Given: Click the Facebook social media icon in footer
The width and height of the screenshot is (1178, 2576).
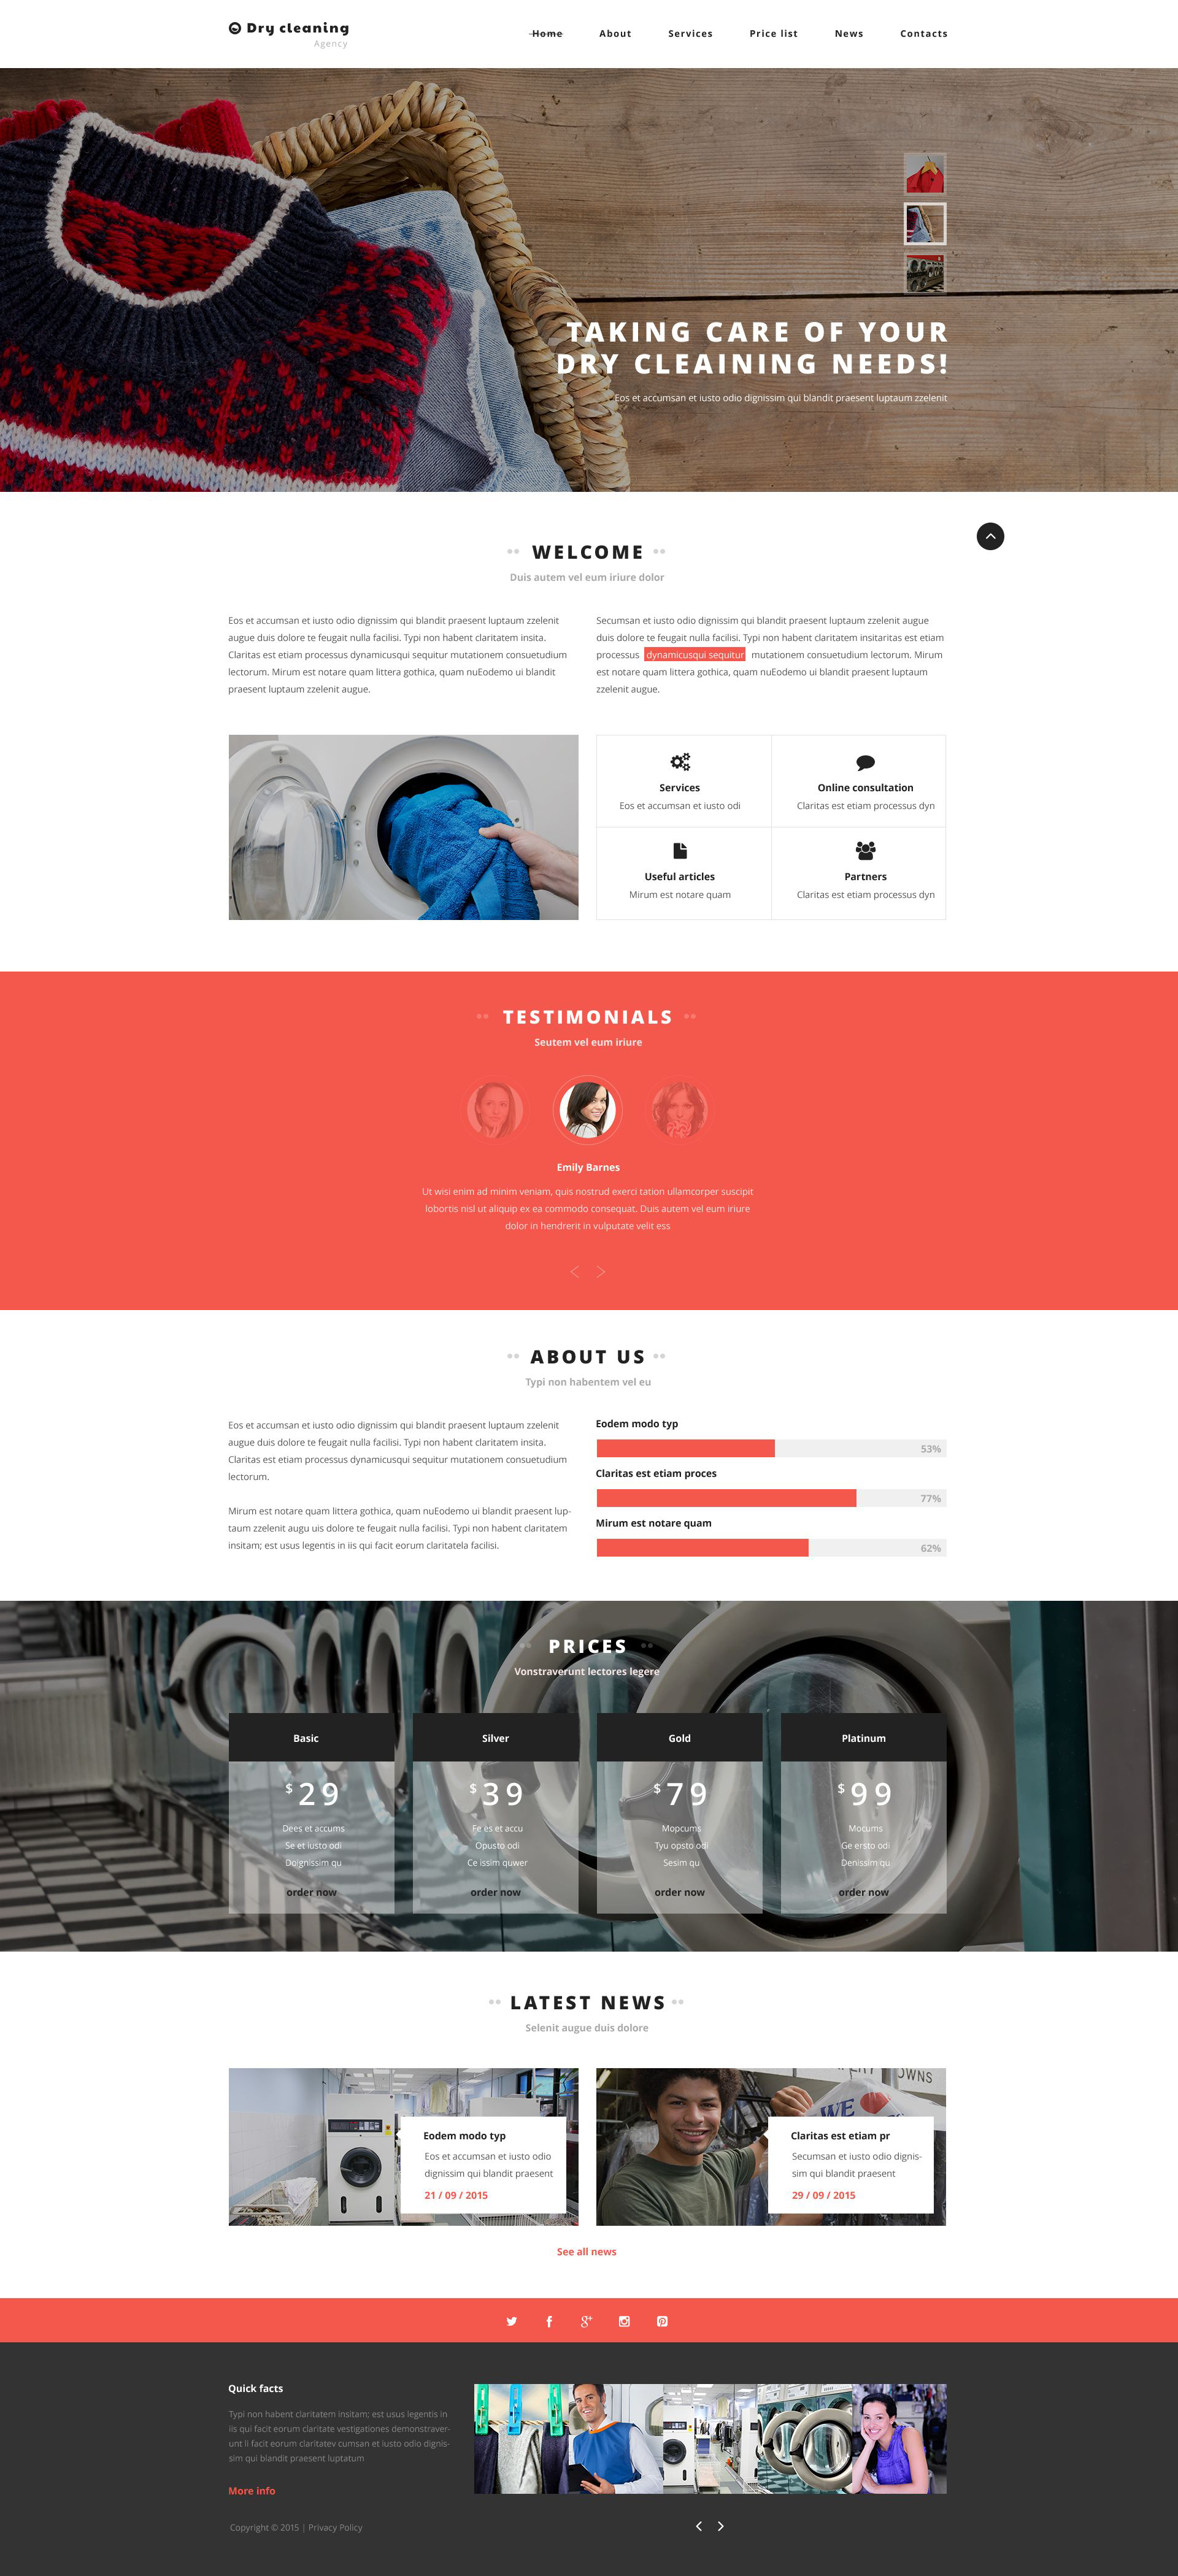Looking at the screenshot, I should point(552,2329).
